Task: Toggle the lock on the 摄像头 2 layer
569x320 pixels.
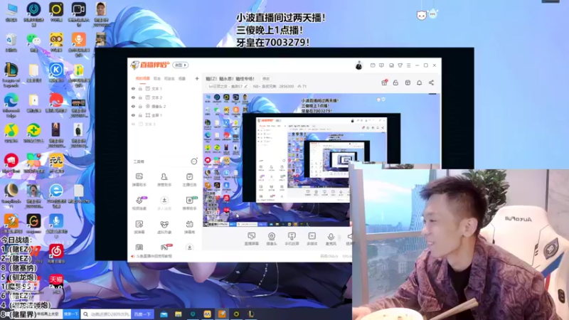Action: pos(140,106)
